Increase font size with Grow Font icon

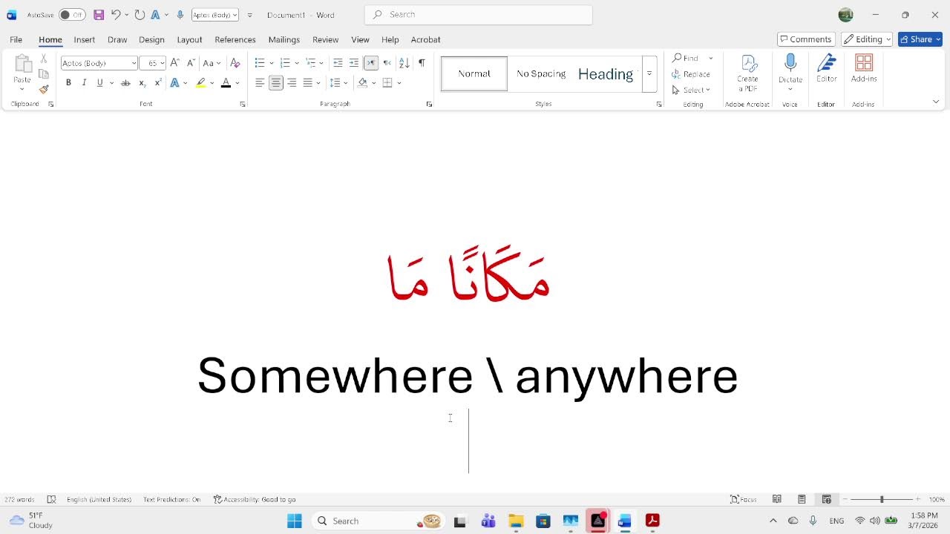point(174,63)
